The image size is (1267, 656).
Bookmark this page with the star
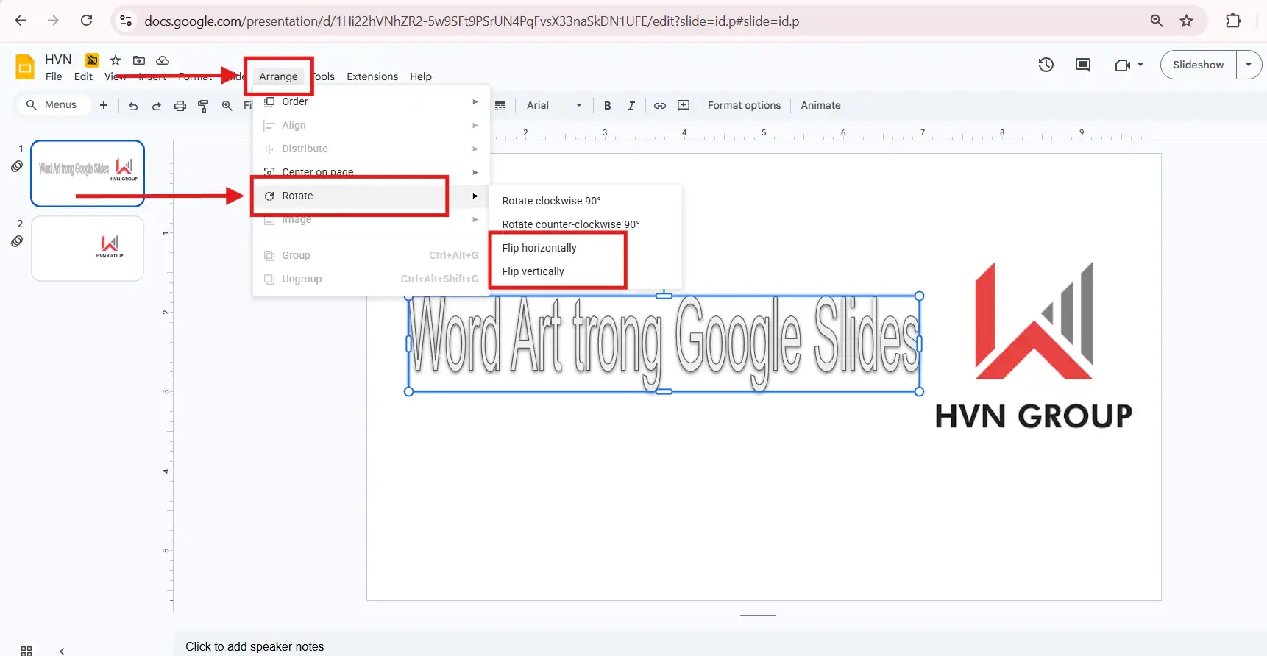1186,21
